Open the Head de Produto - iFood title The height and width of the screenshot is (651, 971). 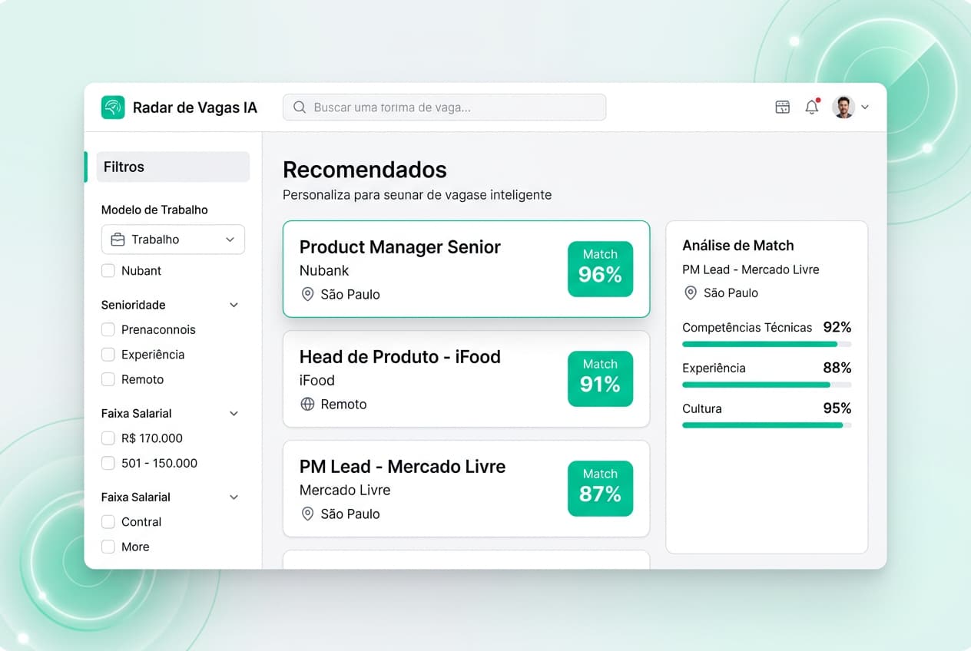(x=399, y=357)
